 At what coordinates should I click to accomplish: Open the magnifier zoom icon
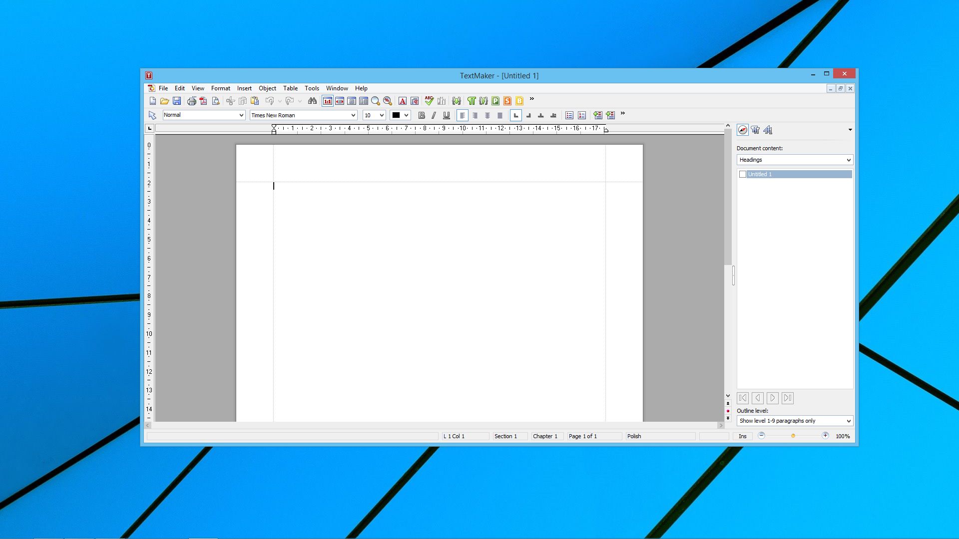[x=376, y=101]
